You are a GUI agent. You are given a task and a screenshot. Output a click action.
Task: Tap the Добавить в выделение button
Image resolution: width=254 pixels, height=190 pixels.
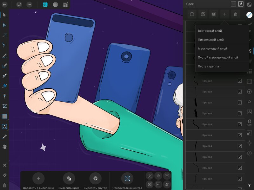tap(38, 181)
